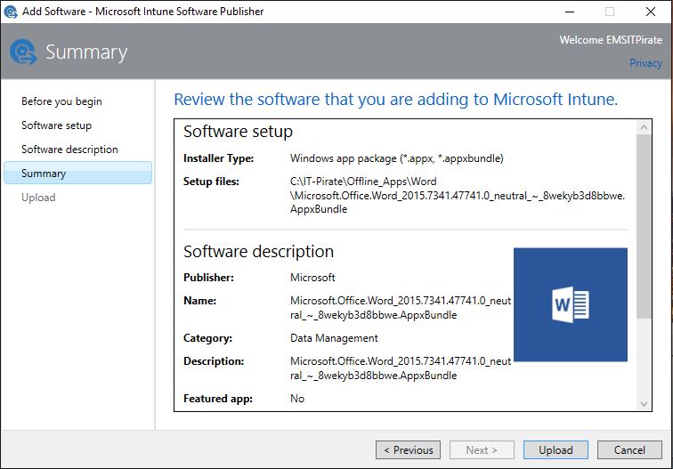Click the 'Software setup' section heading
This screenshot has height=469, width=673.
239,132
